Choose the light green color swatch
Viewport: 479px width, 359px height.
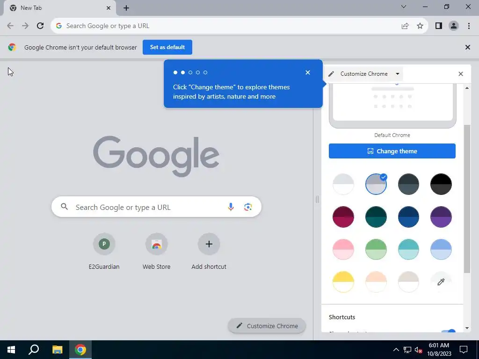click(376, 250)
